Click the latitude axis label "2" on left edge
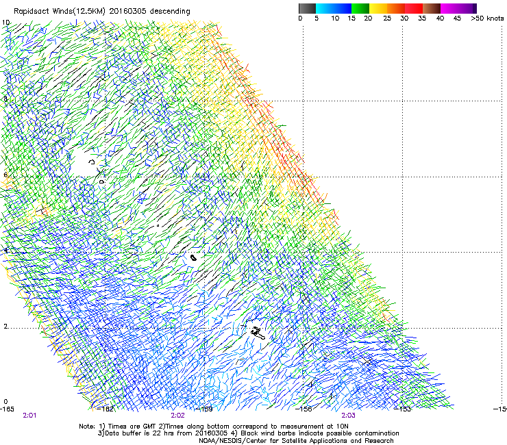Image resolution: width=507 pixels, height=445 pixels. 5,327
